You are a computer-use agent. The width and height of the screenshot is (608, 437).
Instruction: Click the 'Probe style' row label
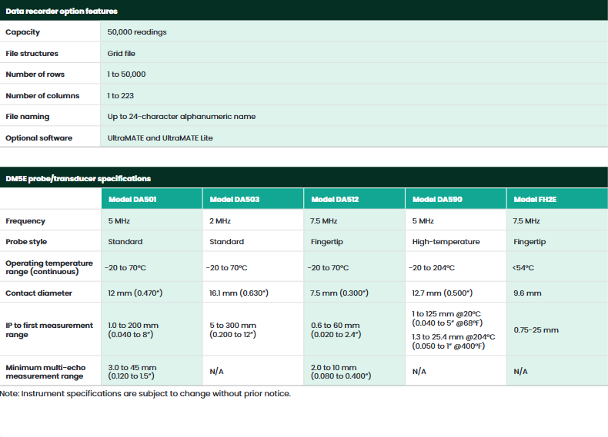point(28,241)
